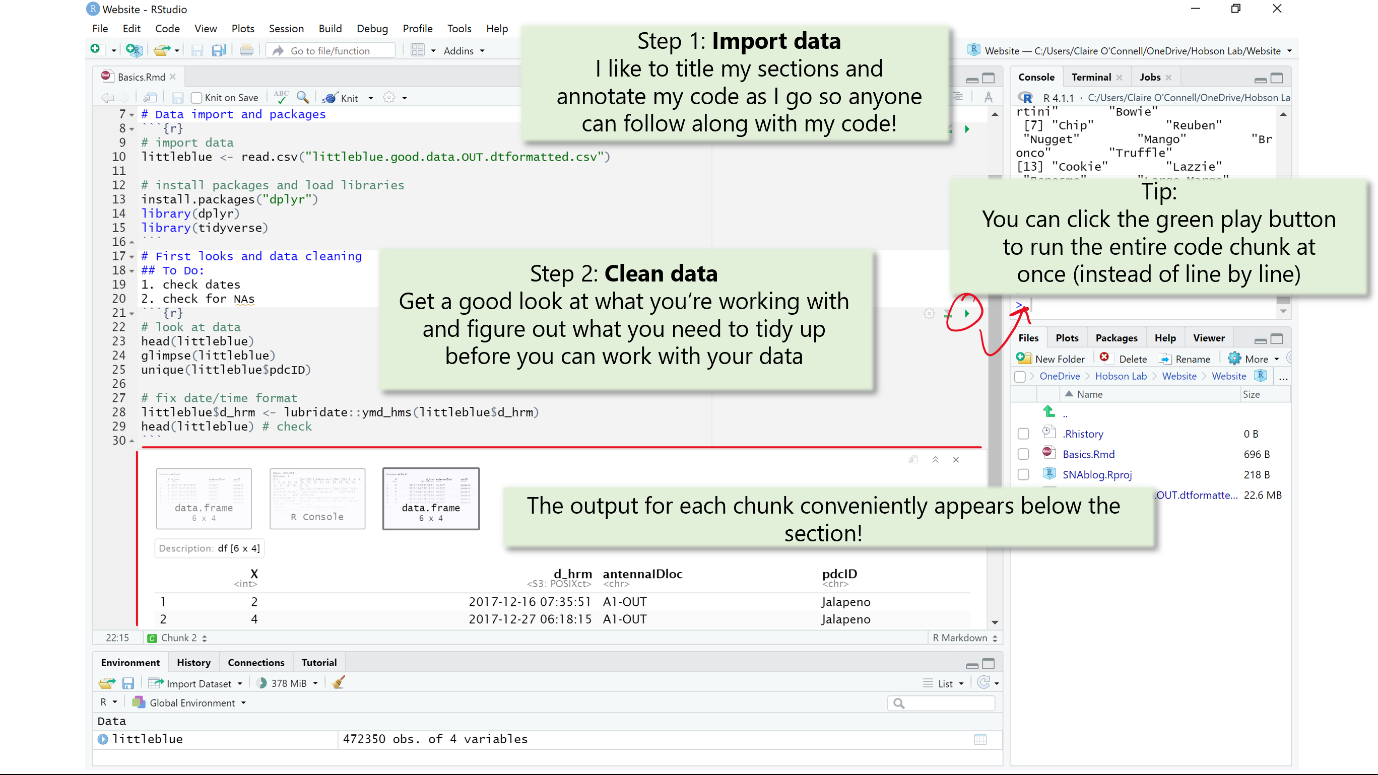This screenshot has width=1378, height=775.
Task: Run current chunk with green play button
Action: (967, 314)
